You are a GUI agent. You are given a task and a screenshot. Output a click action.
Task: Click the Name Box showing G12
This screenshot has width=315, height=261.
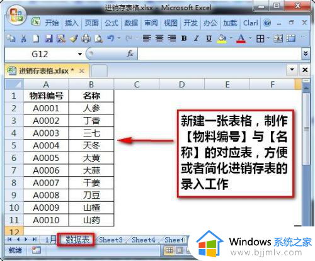coord(40,54)
